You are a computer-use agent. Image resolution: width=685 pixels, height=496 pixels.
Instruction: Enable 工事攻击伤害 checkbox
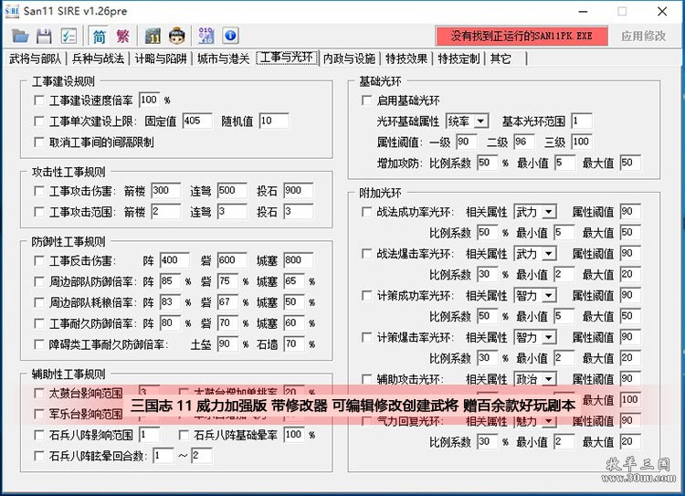pos(39,191)
